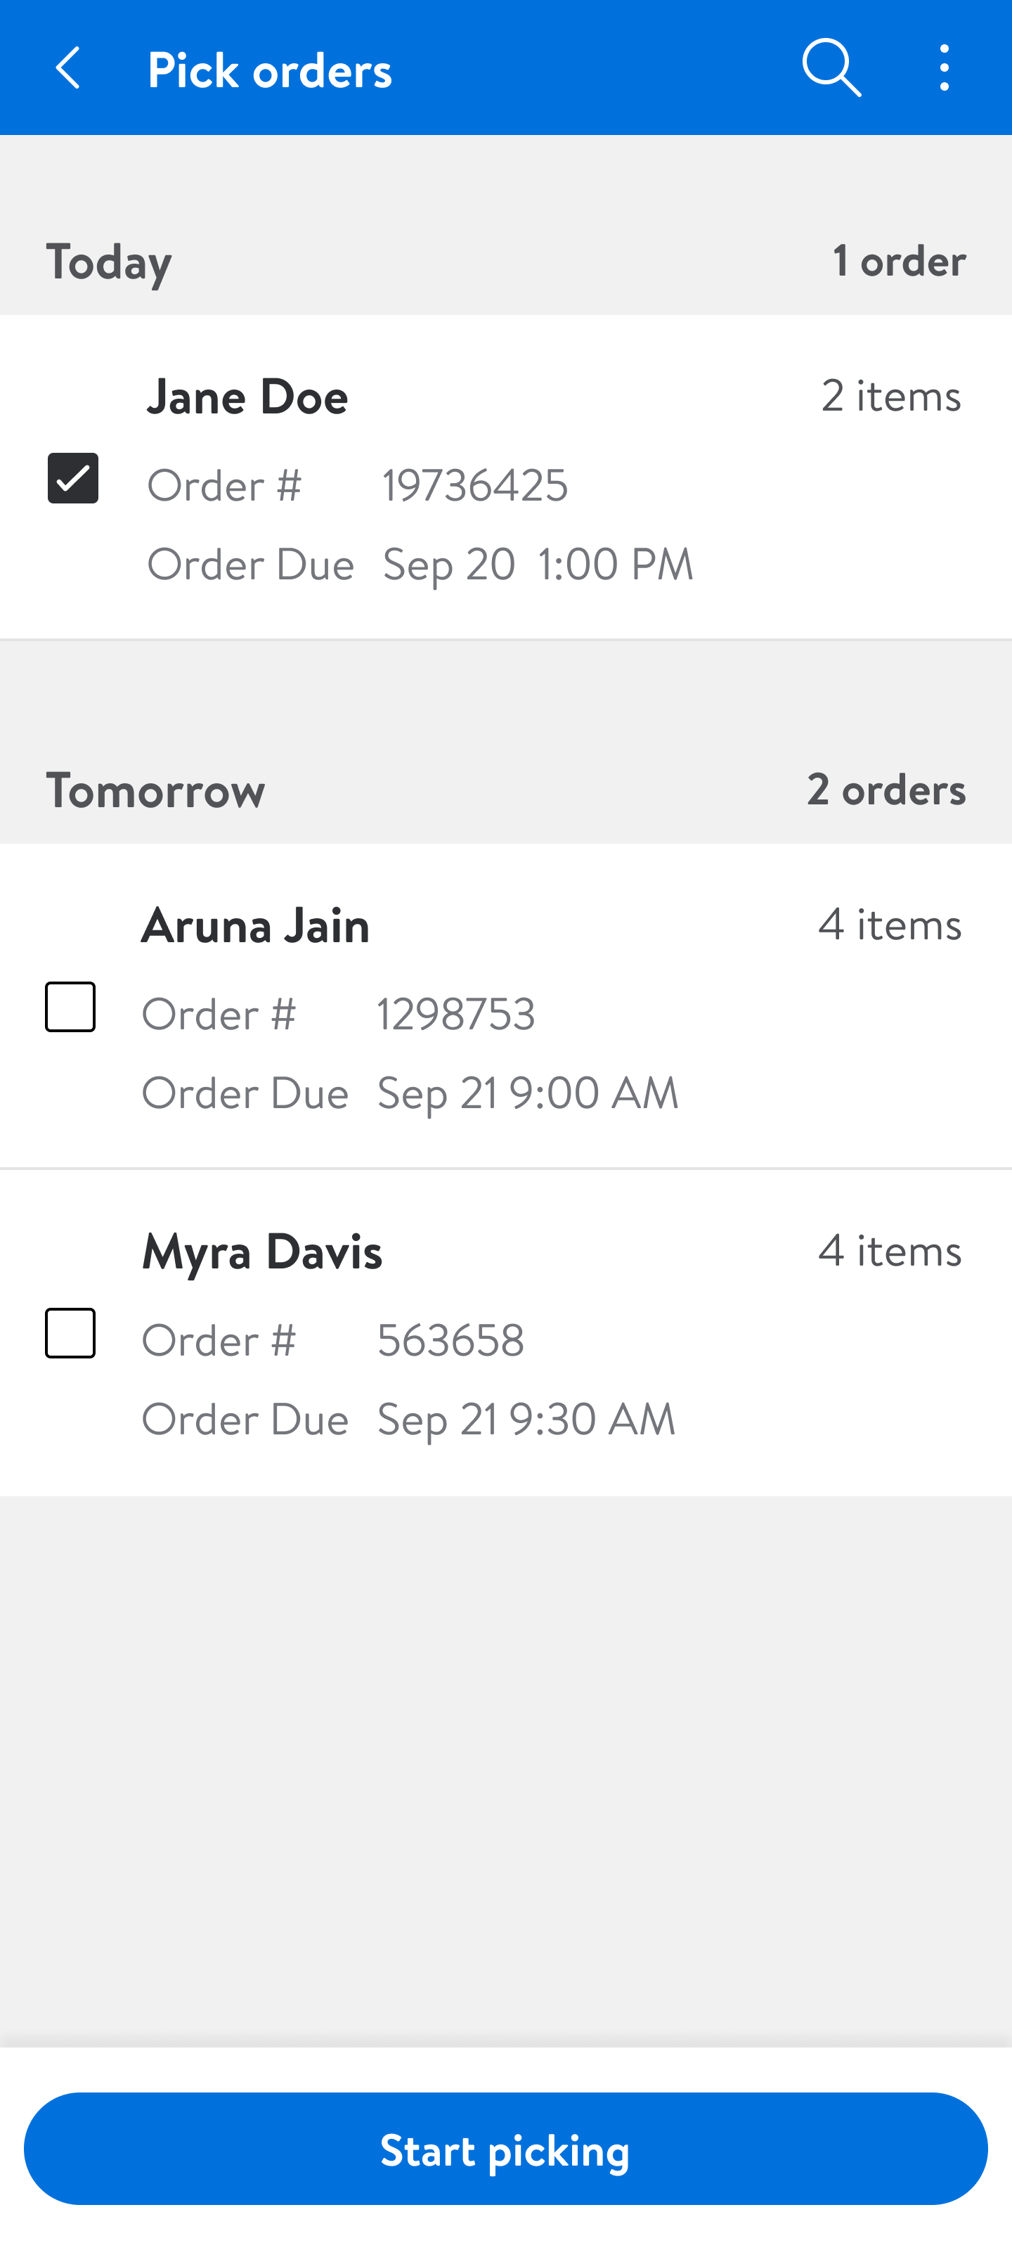
Task: Tap the Sep 21 9:30 AM due time
Action: pyautogui.click(x=526, y=1417)
